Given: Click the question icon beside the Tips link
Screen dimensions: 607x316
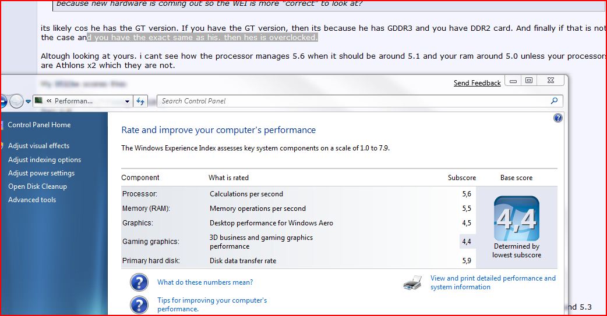Looking at the screenshot, I should click(139, 305).
